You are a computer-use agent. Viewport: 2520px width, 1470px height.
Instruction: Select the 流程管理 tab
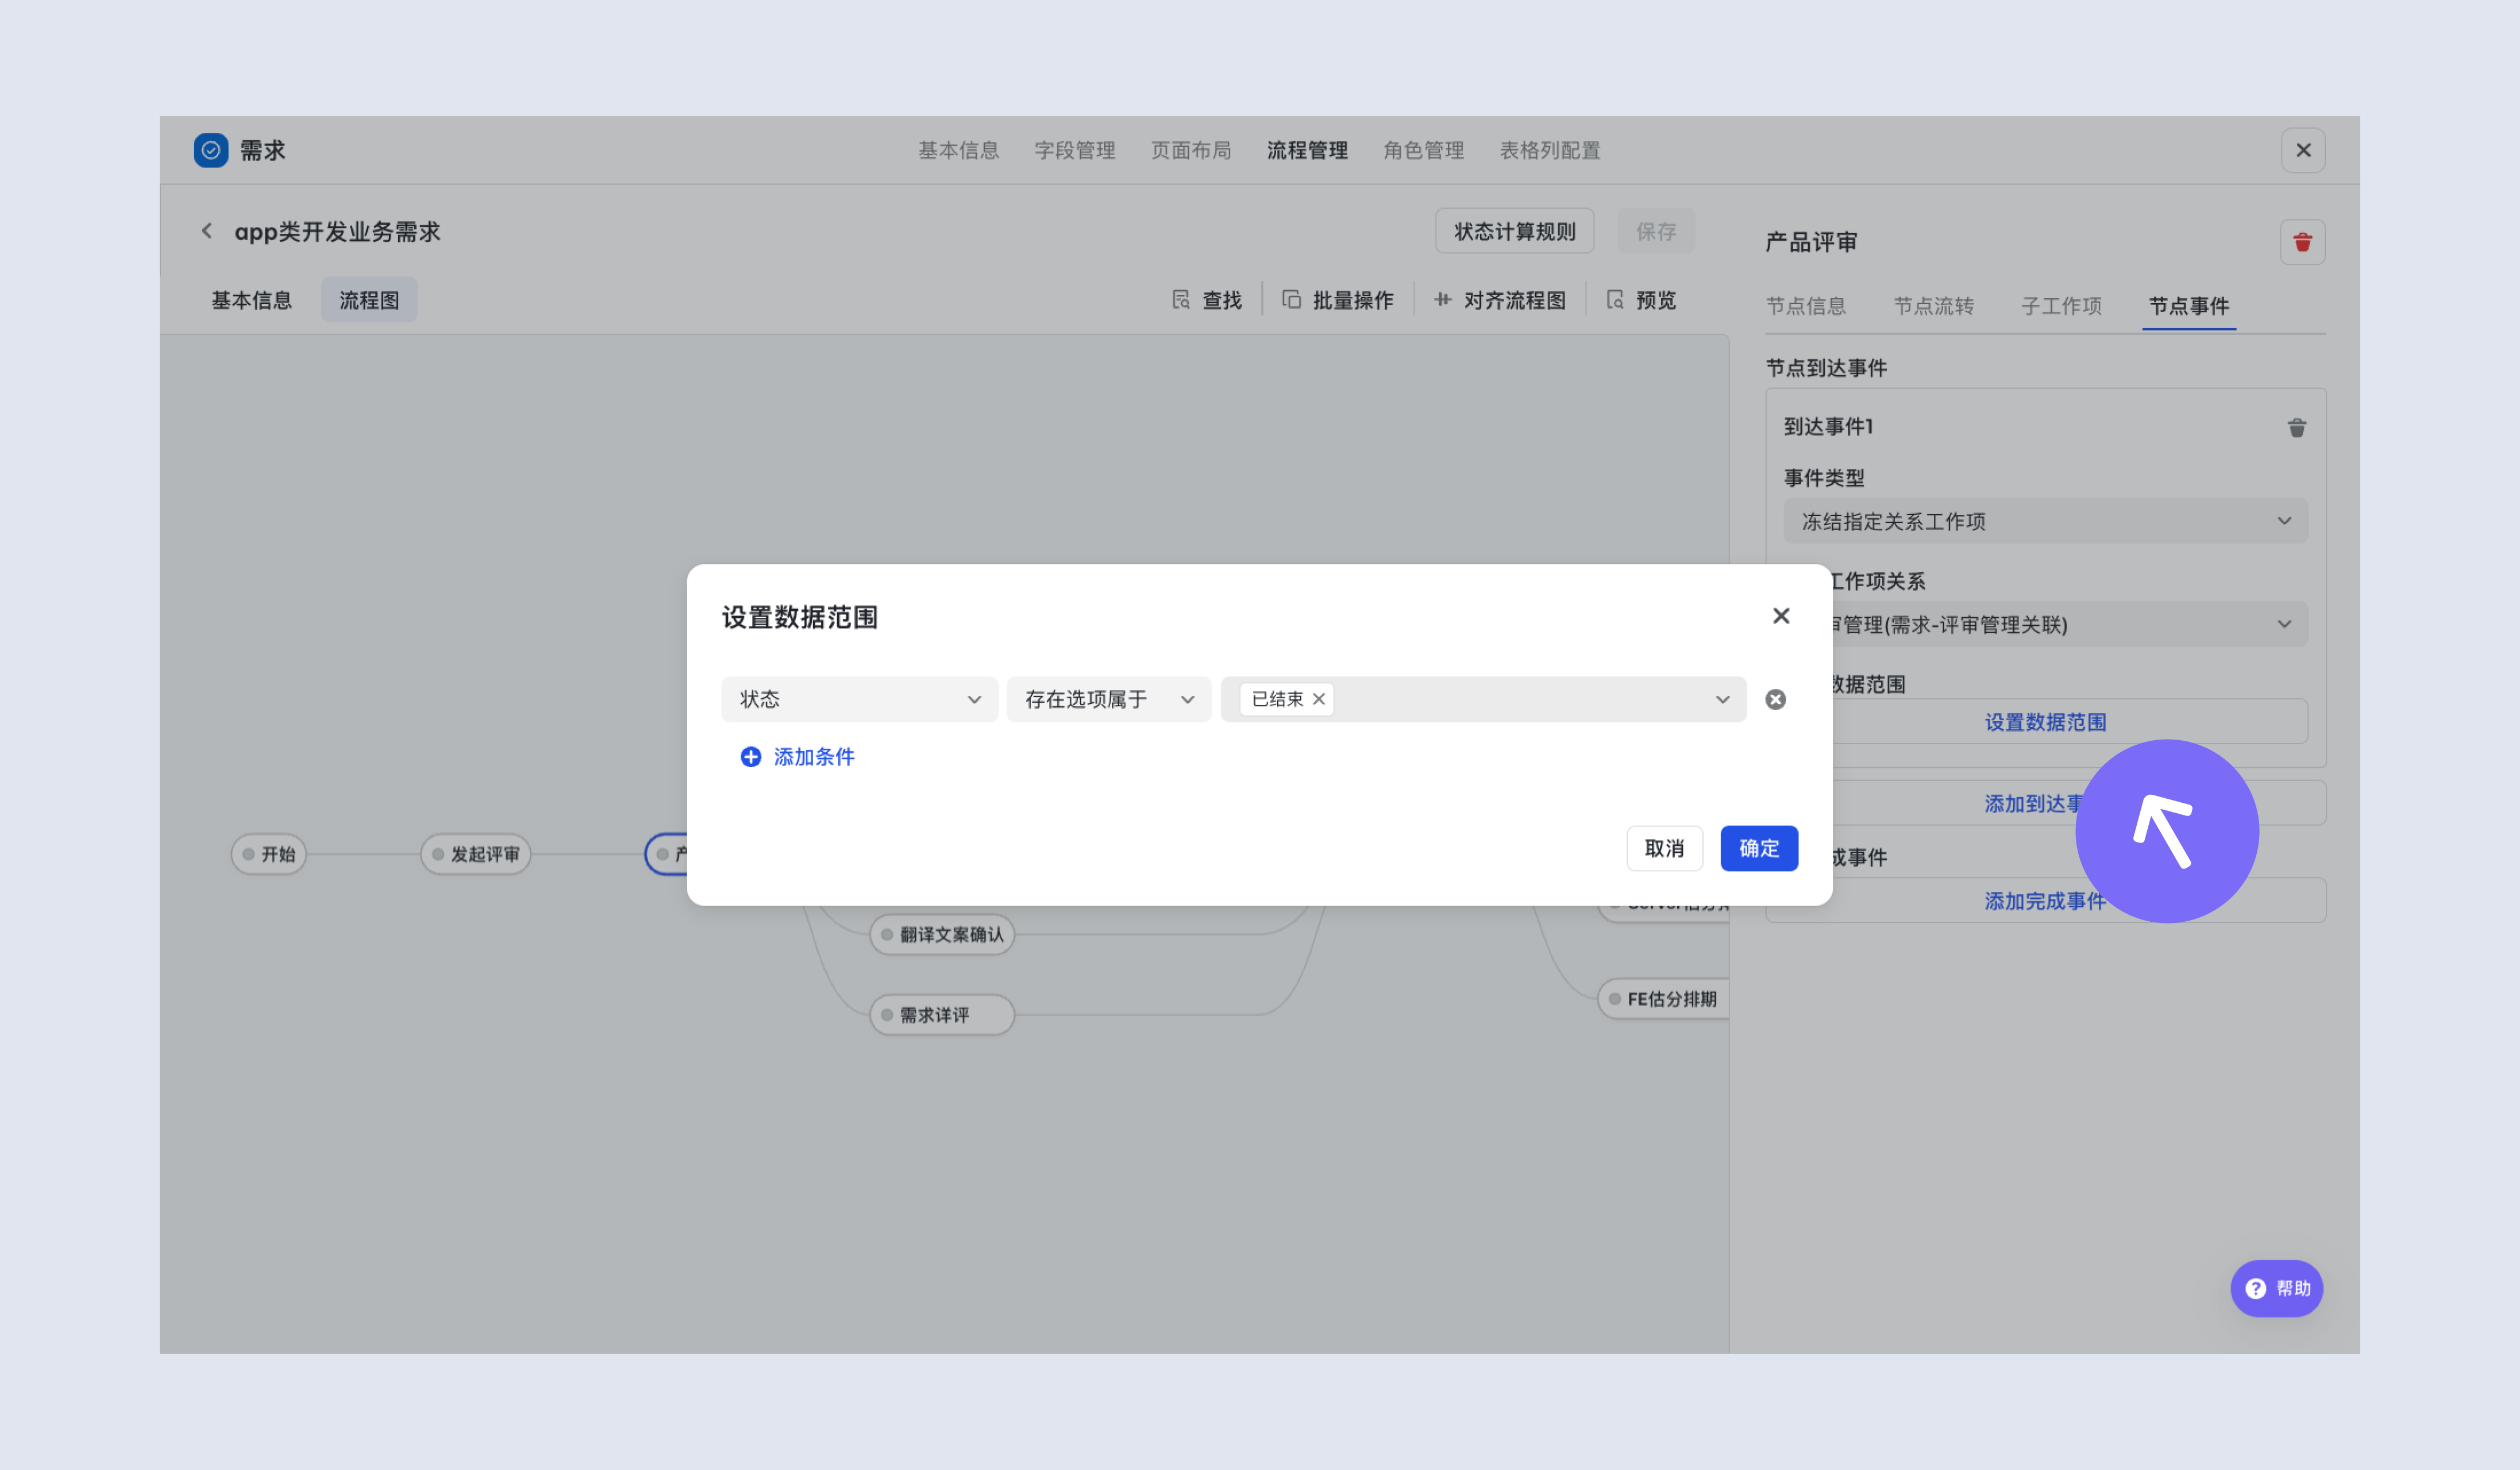pyautogui.click(x=1307, y=150)
